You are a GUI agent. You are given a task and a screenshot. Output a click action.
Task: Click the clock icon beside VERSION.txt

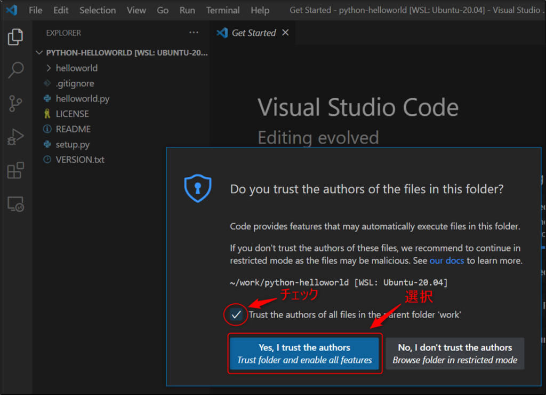pyautogui.click(x=47, y=160)
